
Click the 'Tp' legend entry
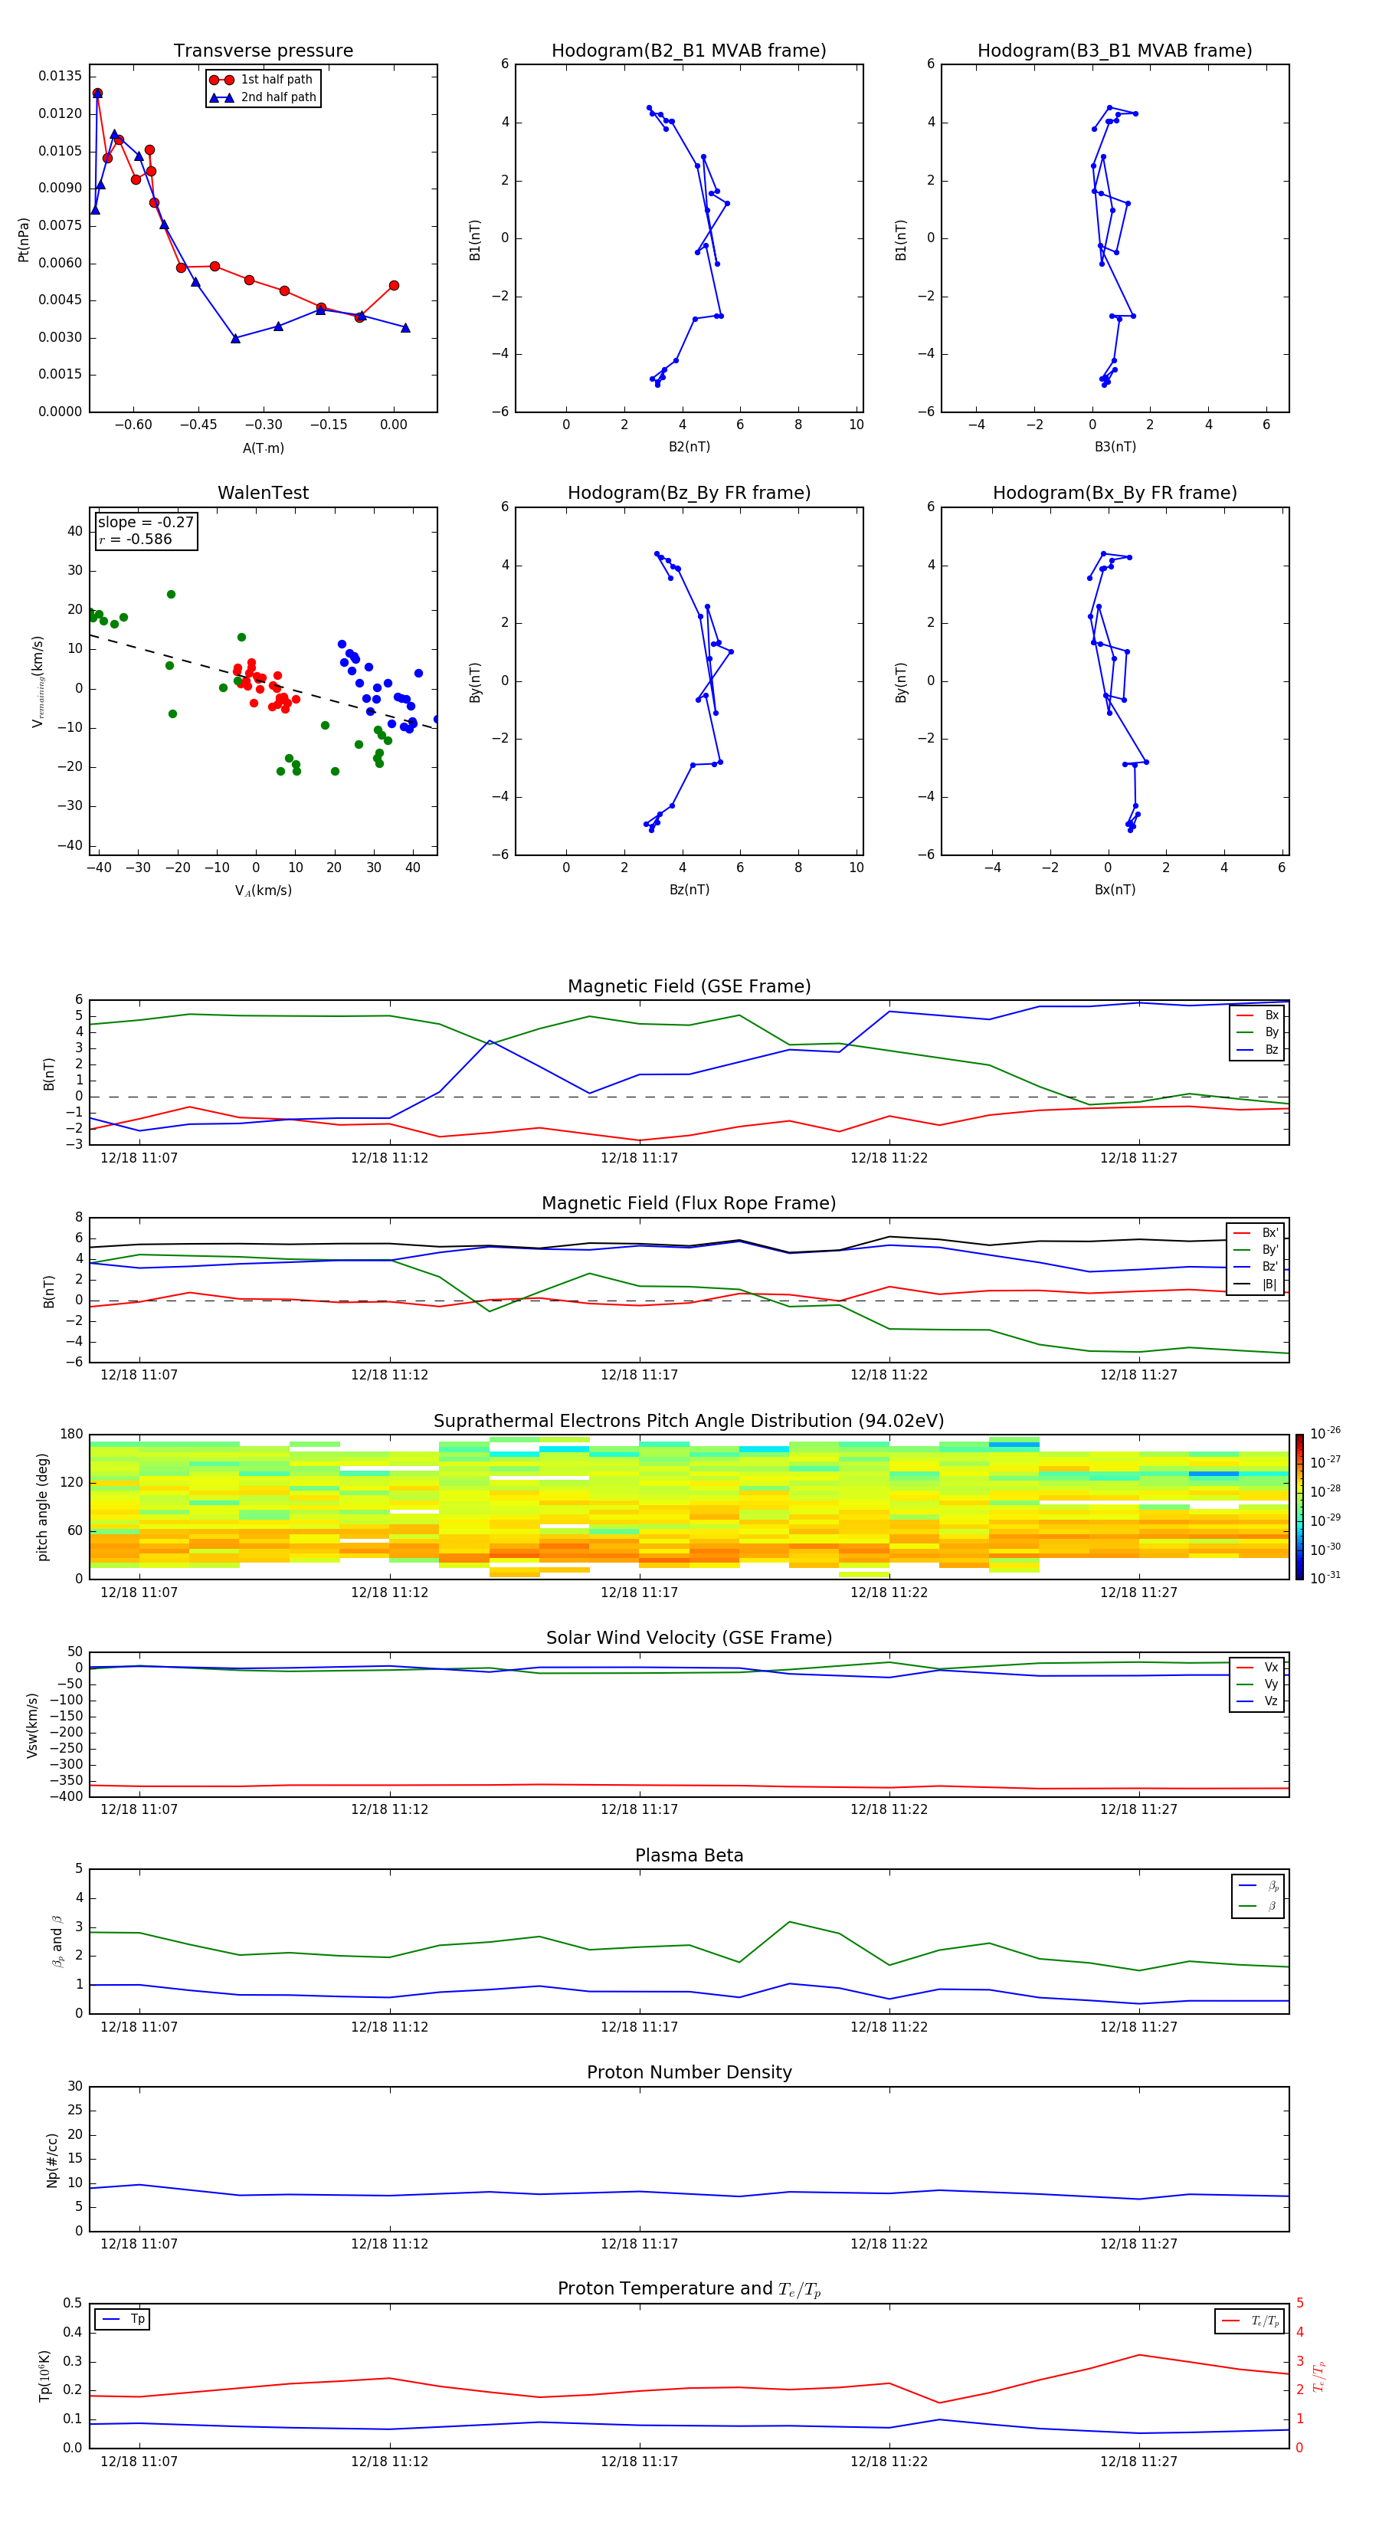coord(123,2319)
